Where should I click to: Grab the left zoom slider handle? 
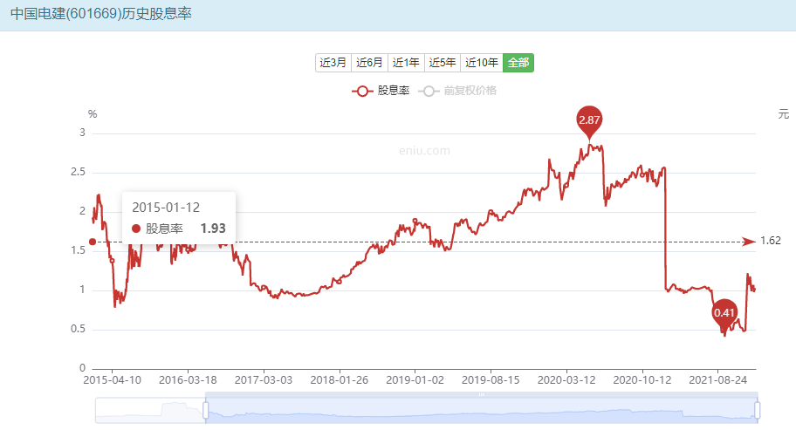click(206, 410)
